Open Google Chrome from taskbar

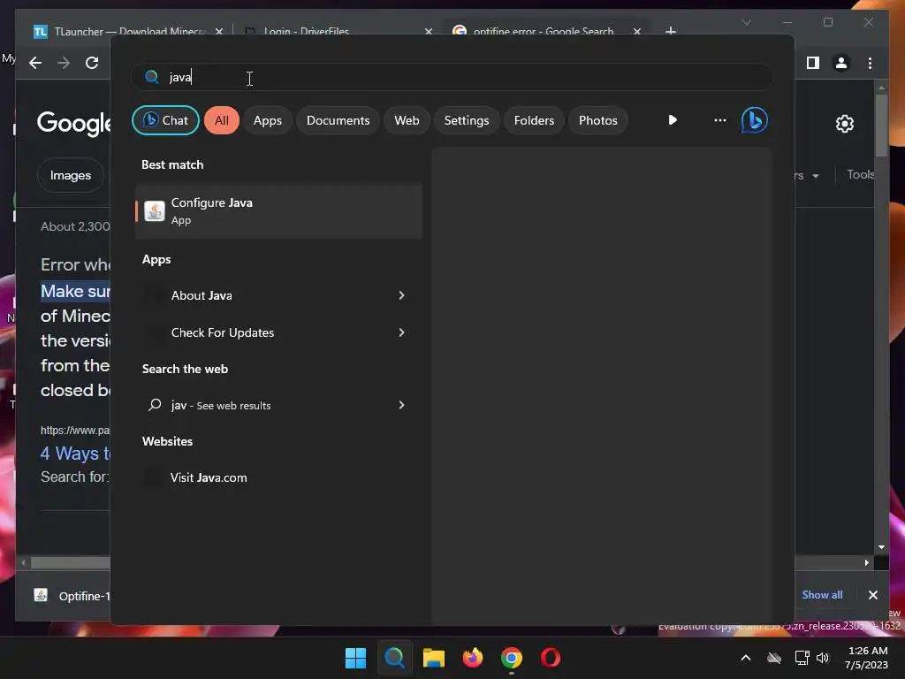(x=512, y=658)
